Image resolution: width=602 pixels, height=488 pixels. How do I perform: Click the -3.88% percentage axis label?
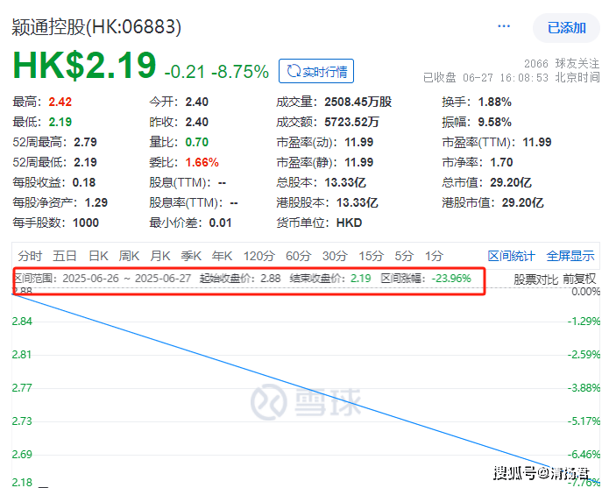[x=584, y=388]
